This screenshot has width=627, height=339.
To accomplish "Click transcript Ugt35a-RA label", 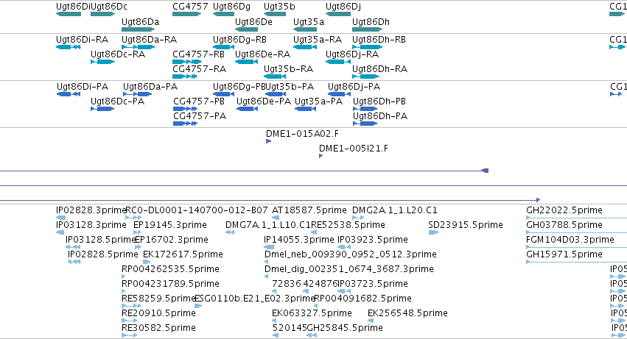I will tap(318, 40).
